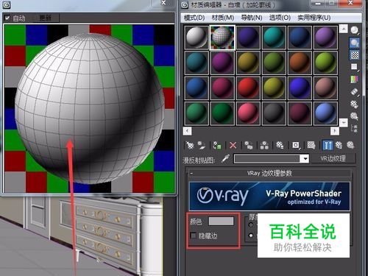Toggle the checkered Background icon

pos(354,55)
